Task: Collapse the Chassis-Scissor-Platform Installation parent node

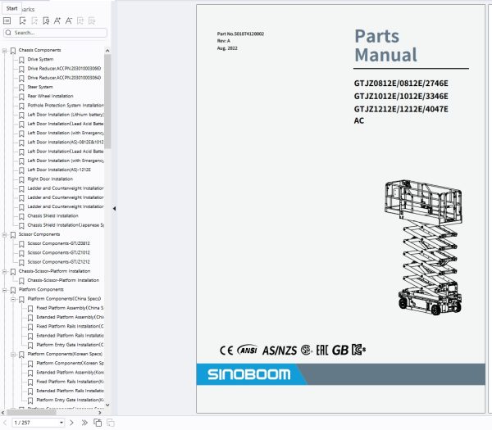Action: click(x=4, y=272)
